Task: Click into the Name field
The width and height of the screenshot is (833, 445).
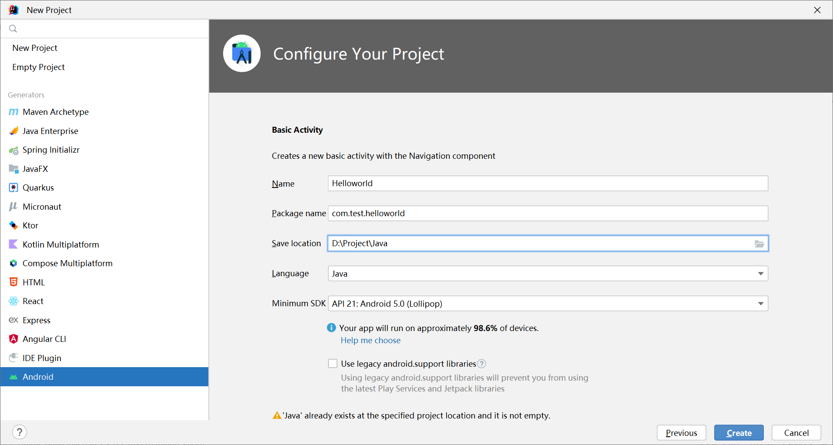Action: point(548,184)
